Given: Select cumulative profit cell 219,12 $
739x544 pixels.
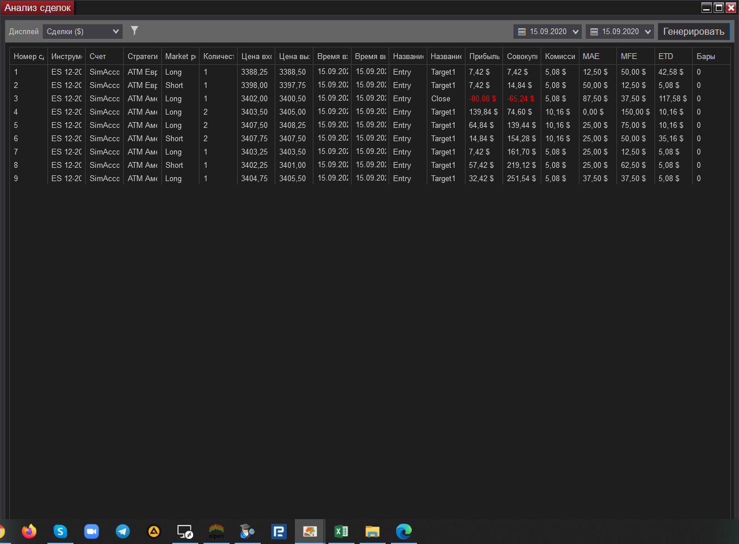Looking at the screenshot, I should pos(522,165).
